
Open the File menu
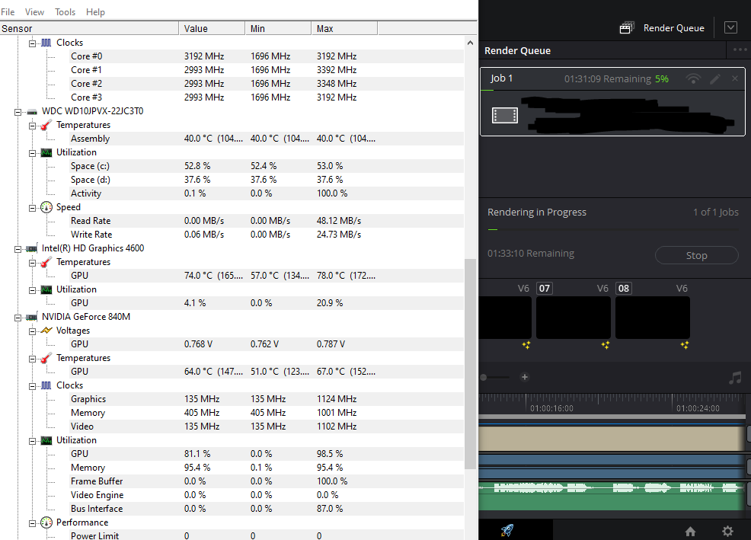click(x=8, y=12)
